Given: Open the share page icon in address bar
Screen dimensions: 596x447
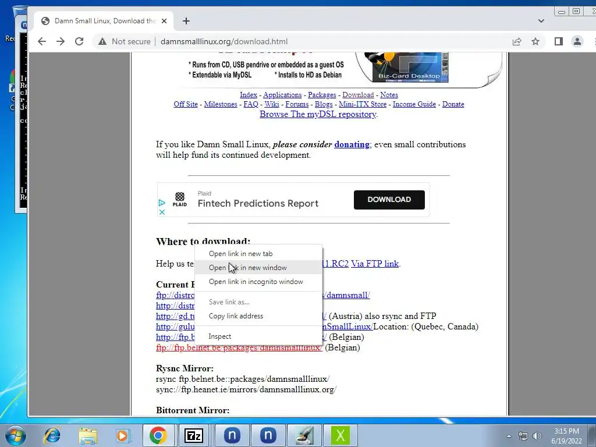Looking at the screenshot, I should (517, 41).
